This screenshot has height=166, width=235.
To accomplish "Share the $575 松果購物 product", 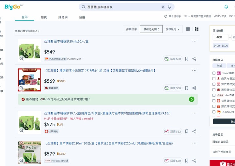I will pos(194,131).
